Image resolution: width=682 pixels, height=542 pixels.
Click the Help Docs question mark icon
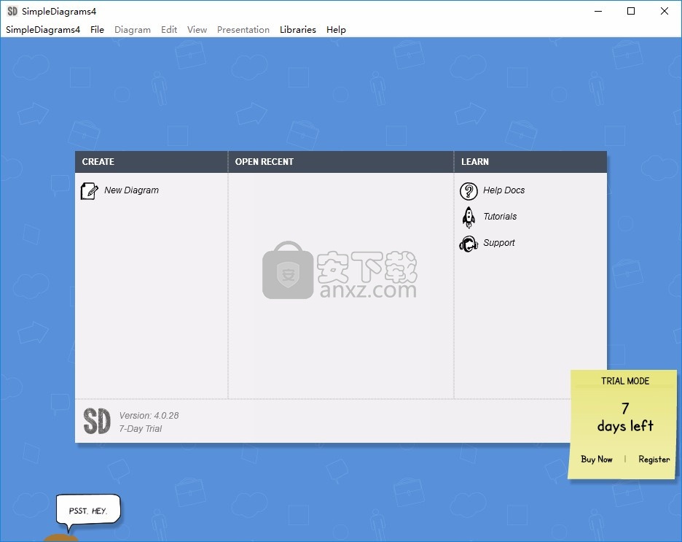(469, 191)
